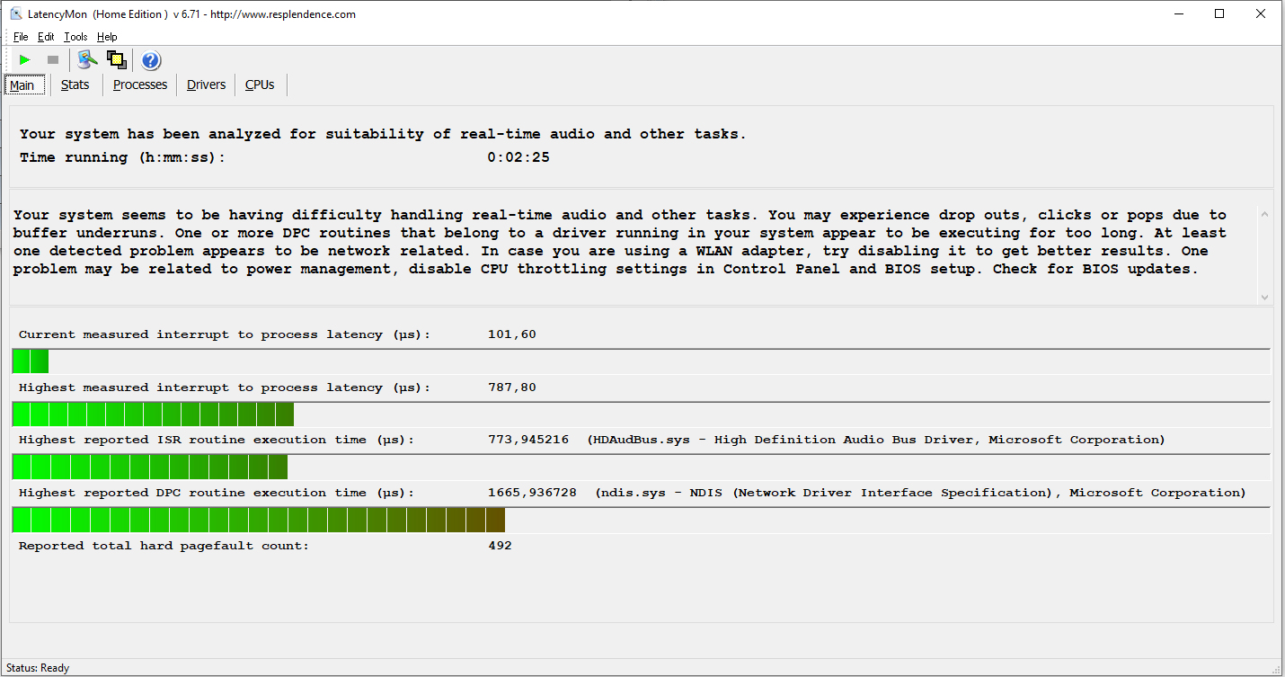Image resolution: width=1285 pixels, height=677 pixels.
Task: Start monitoring with the green play button
Action: click(x=25, y=60)
